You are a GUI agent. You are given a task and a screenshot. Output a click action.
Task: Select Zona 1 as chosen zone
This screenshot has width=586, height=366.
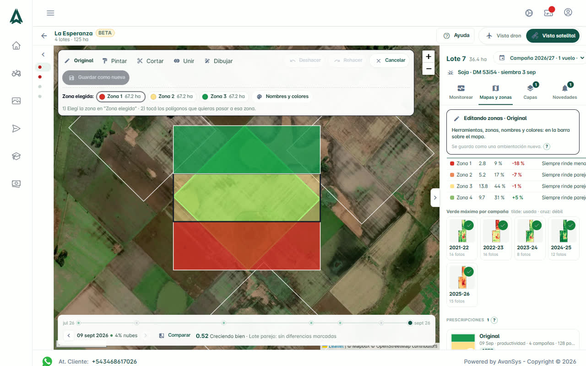(x=121, y=97)
